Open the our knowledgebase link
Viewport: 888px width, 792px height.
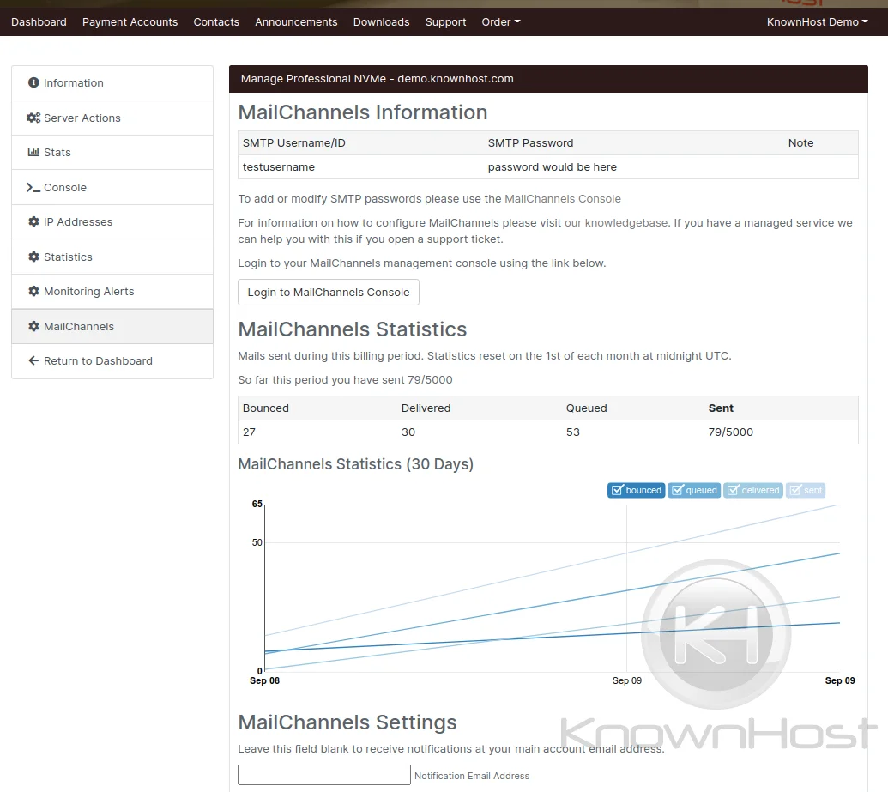(x=617, y=223)
